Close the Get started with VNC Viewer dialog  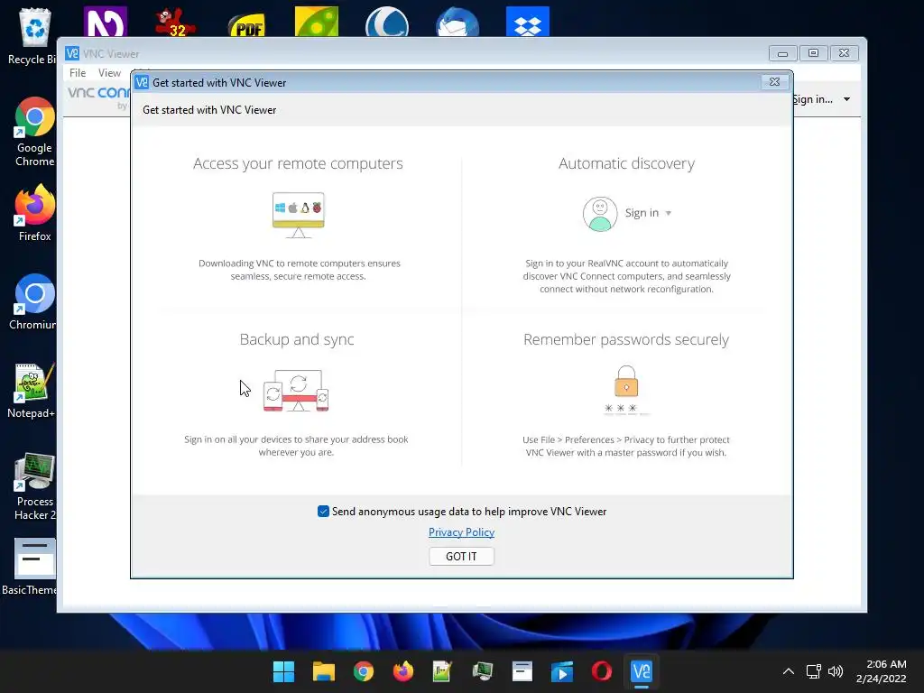coord(774,82)
